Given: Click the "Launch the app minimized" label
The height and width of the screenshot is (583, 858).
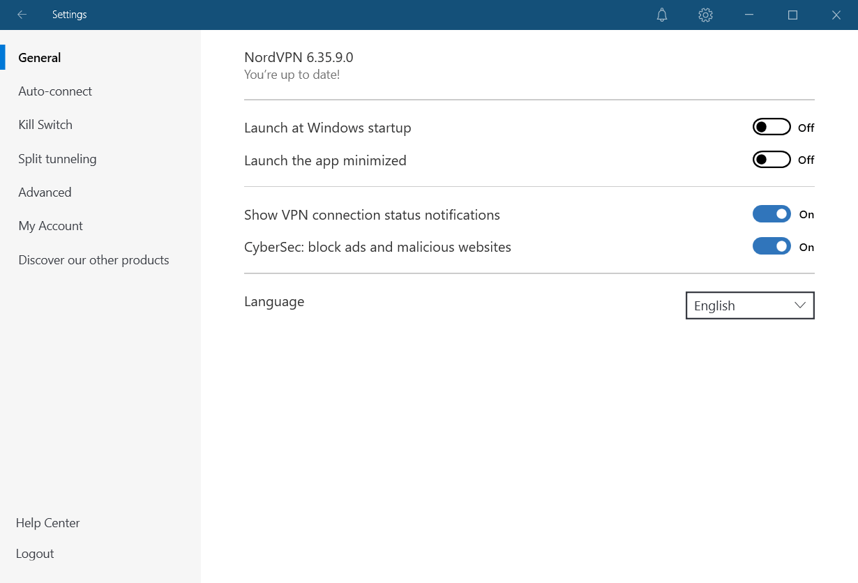Looking at the screenshot, I should (x=325, y=161).
